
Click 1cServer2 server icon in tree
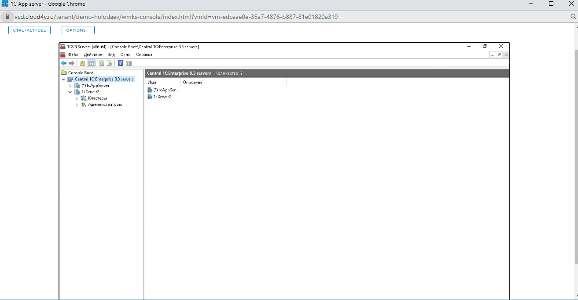click(77, 92)
